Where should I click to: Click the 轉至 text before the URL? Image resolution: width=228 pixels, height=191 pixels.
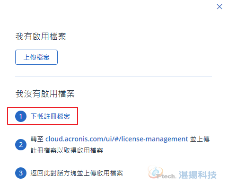point(37,139)
